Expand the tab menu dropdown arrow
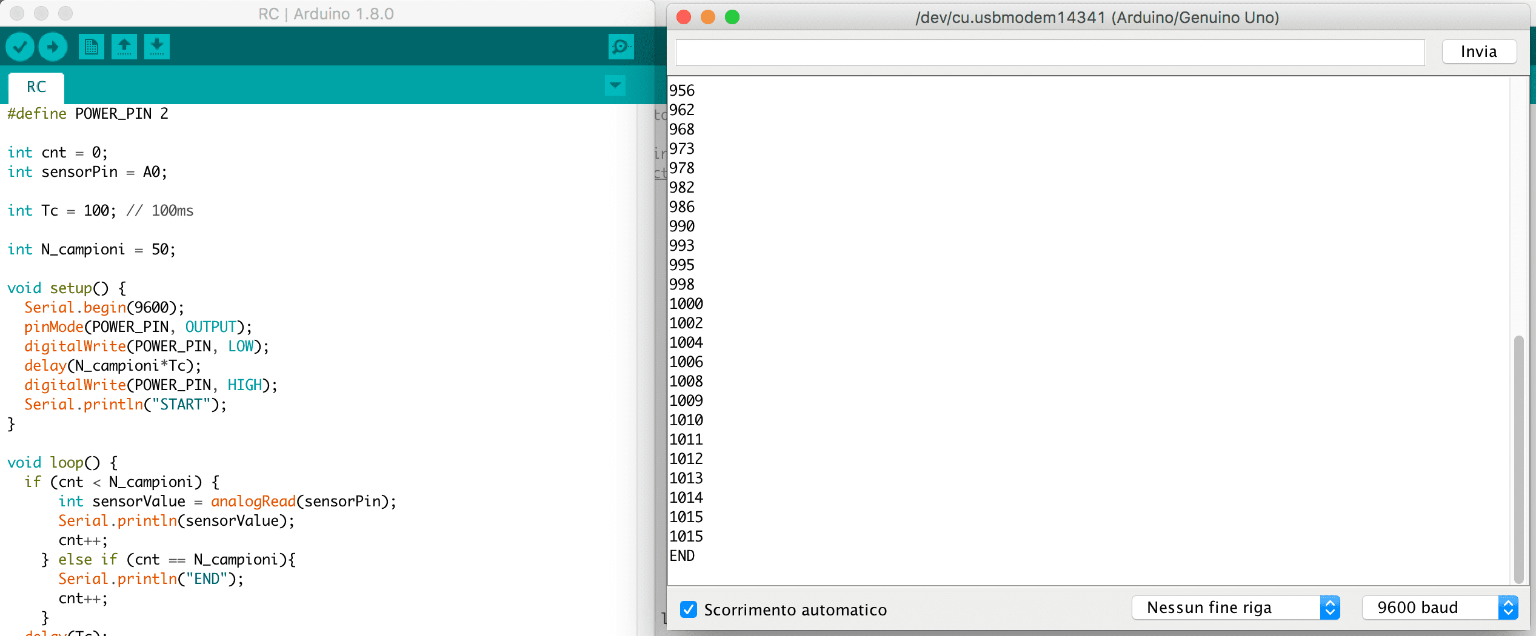1536x636 pixels. click(x=615, y=85)
